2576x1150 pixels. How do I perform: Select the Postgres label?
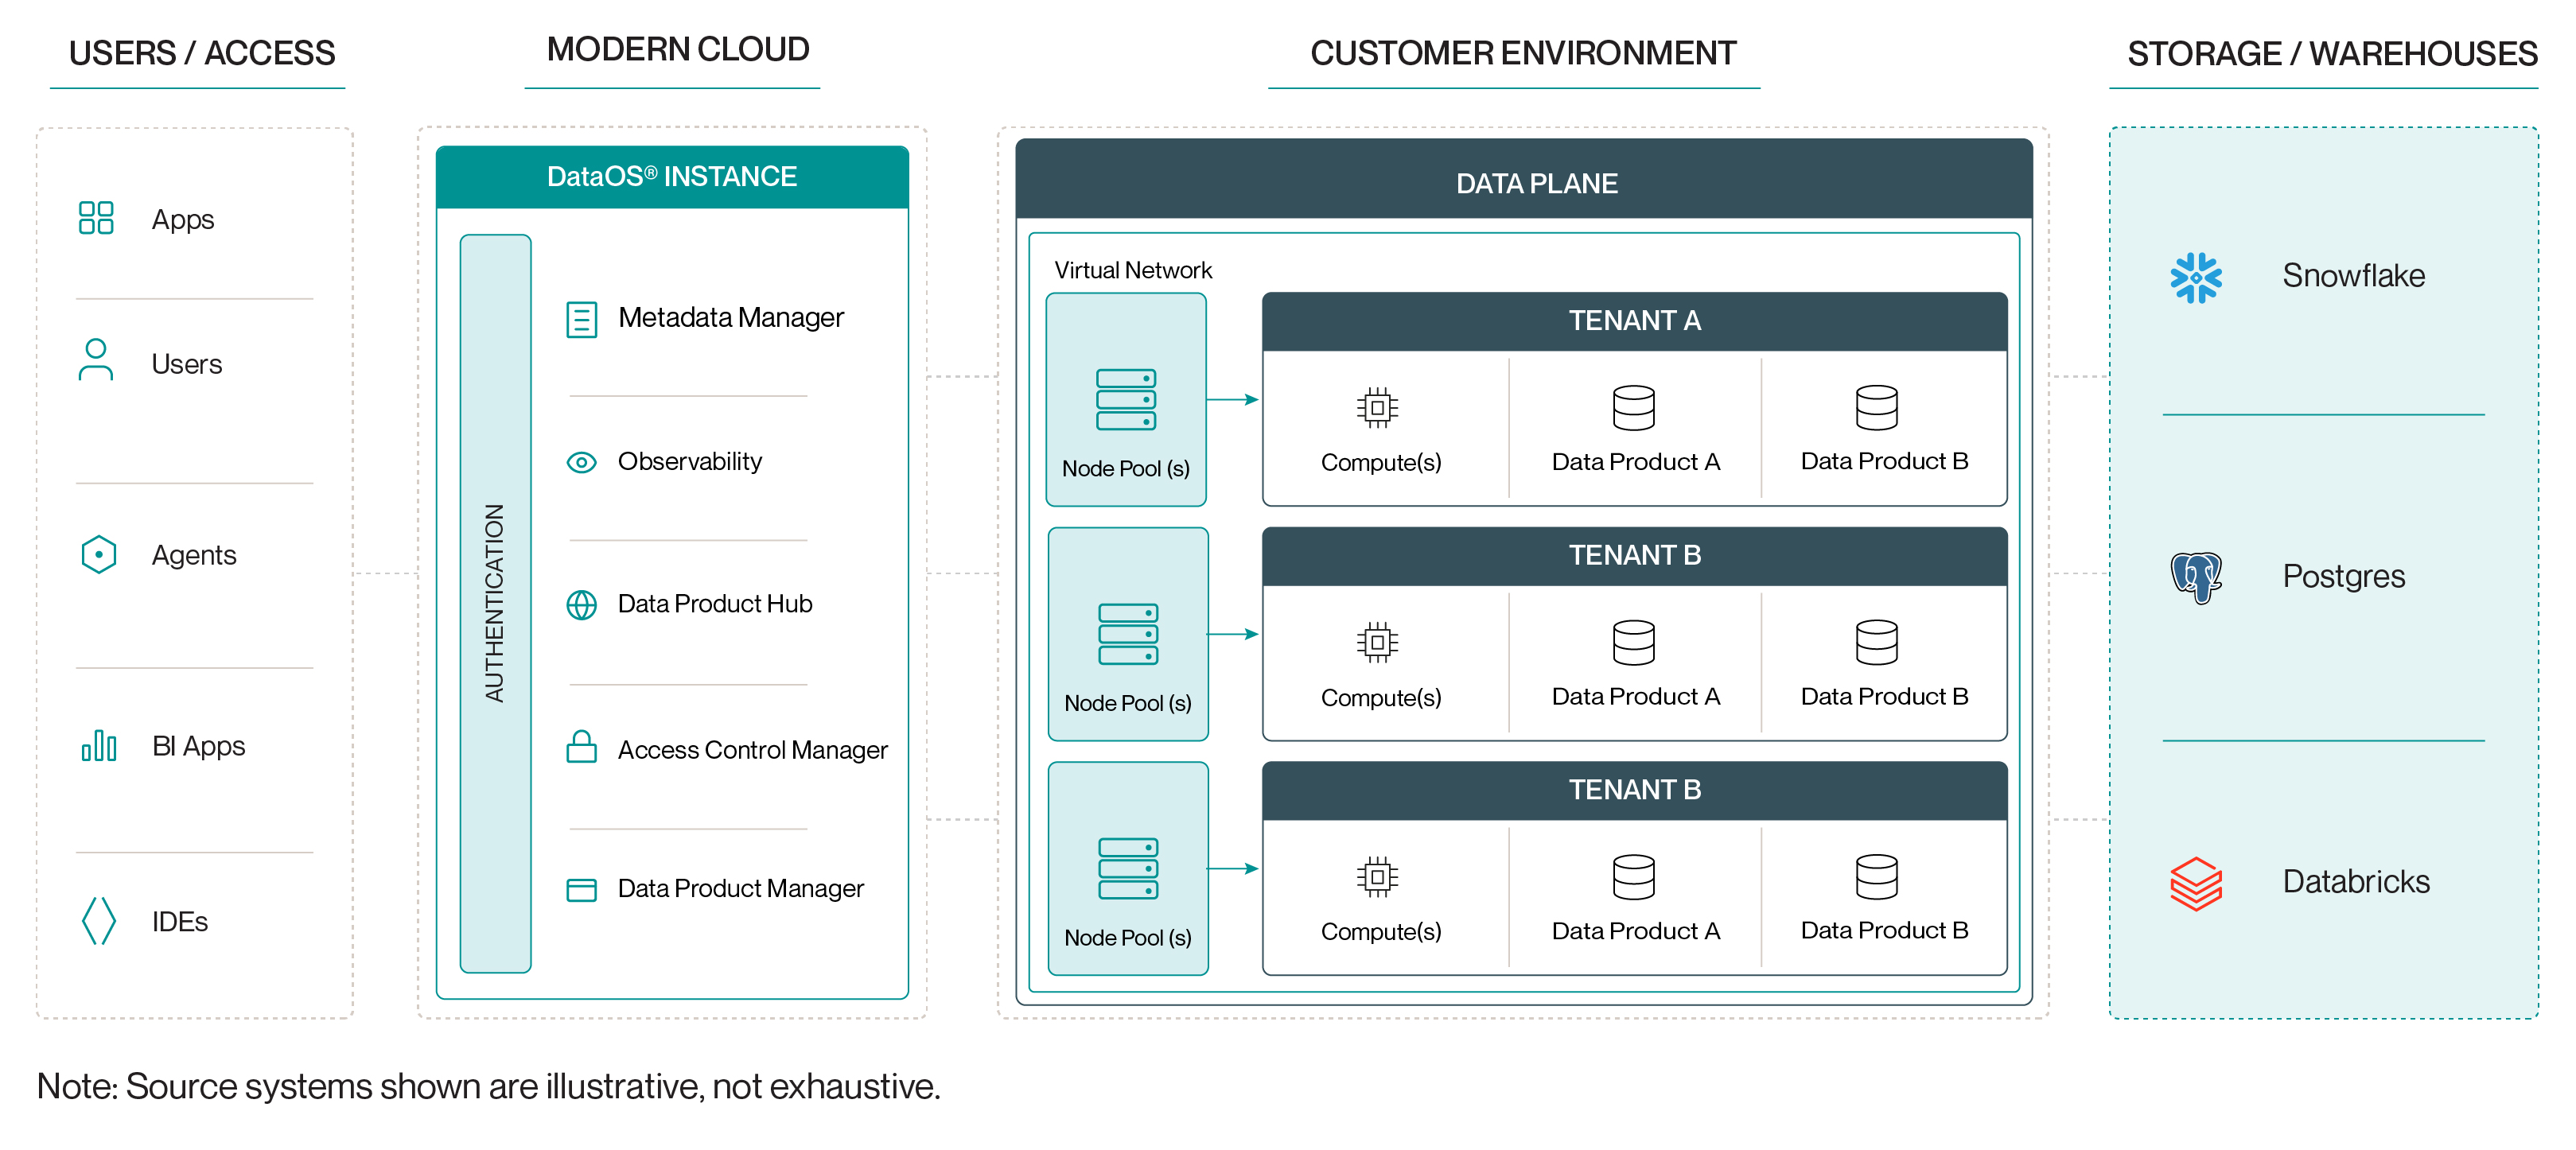tap(2343, 577)
